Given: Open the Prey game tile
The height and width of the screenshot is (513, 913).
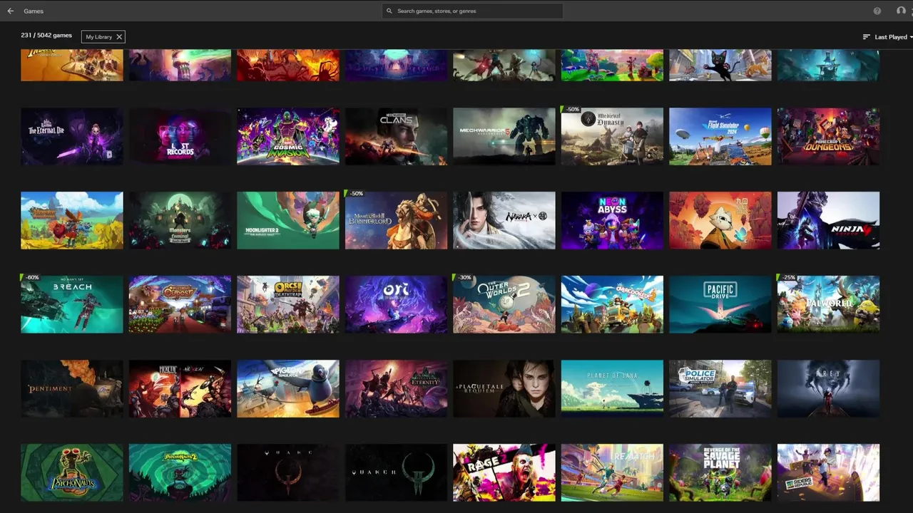Looking at the screenshot, I should (x=828, y=388).
